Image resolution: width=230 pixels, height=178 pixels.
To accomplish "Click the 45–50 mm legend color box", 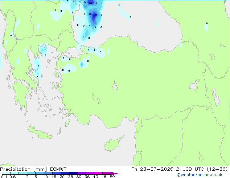I will 107,173.
